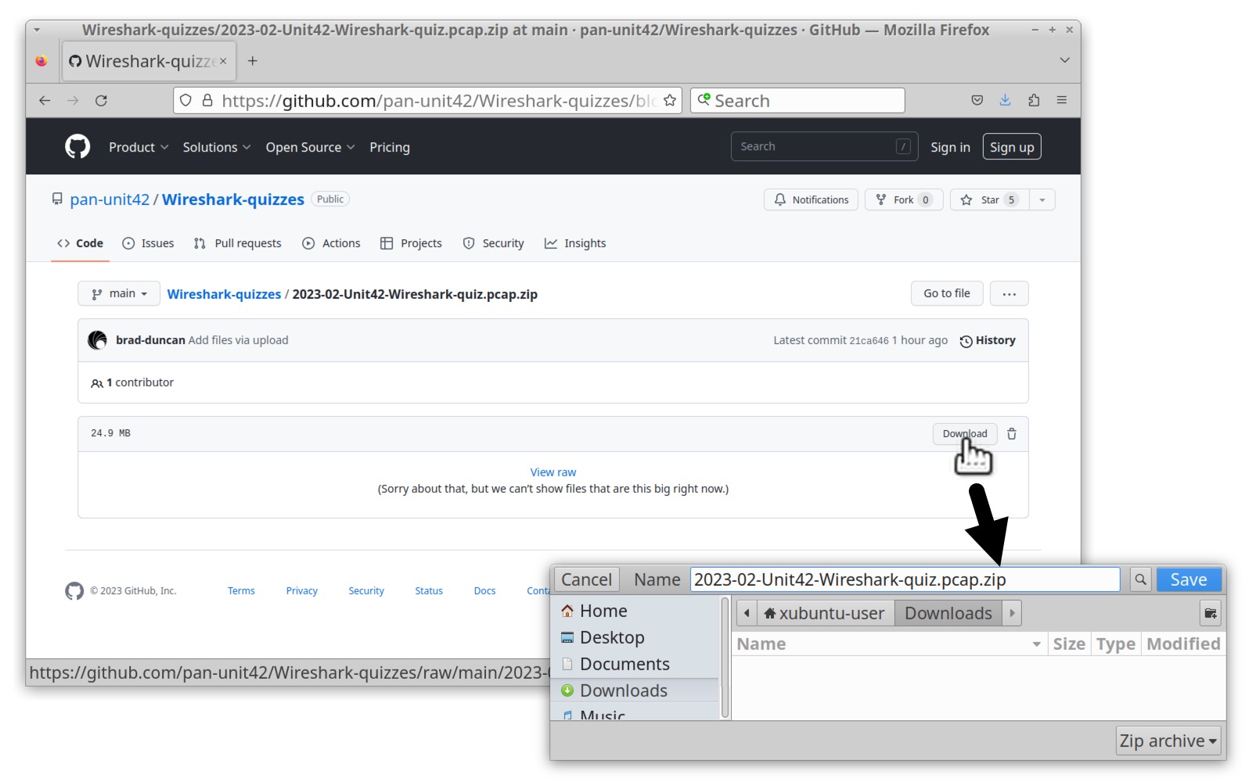Image resolution: width=1249 pixels, height=782 pixels.
Task: Open the Firefox extensions icon
Action: coord(1034,100)
